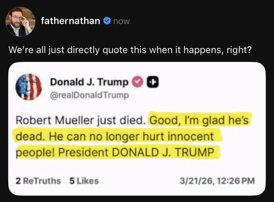
Task: Click the word "Likes" label
Action: coord(87,181)
